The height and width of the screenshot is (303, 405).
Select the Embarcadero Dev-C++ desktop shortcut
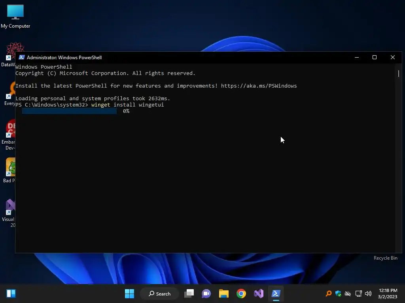click(9, 135)
